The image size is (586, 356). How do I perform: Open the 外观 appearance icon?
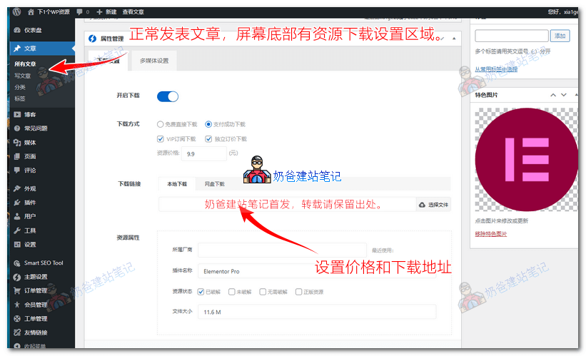(x=17, y=188)
